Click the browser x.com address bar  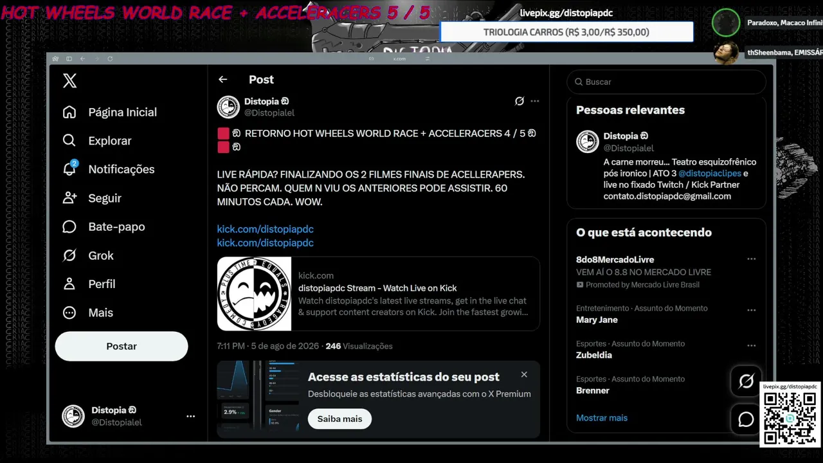(399, 59)
